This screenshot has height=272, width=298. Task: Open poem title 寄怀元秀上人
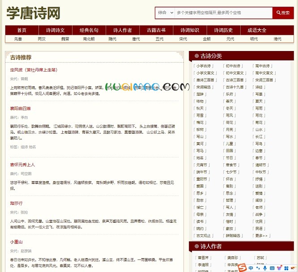tap(22, 165)
